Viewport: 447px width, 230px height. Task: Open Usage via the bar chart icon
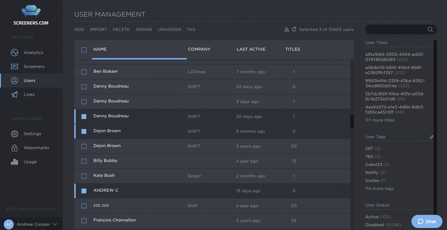[x=14, y=162]
